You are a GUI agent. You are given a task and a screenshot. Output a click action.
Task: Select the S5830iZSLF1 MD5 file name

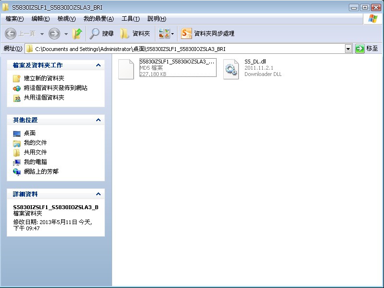point(177,62)
